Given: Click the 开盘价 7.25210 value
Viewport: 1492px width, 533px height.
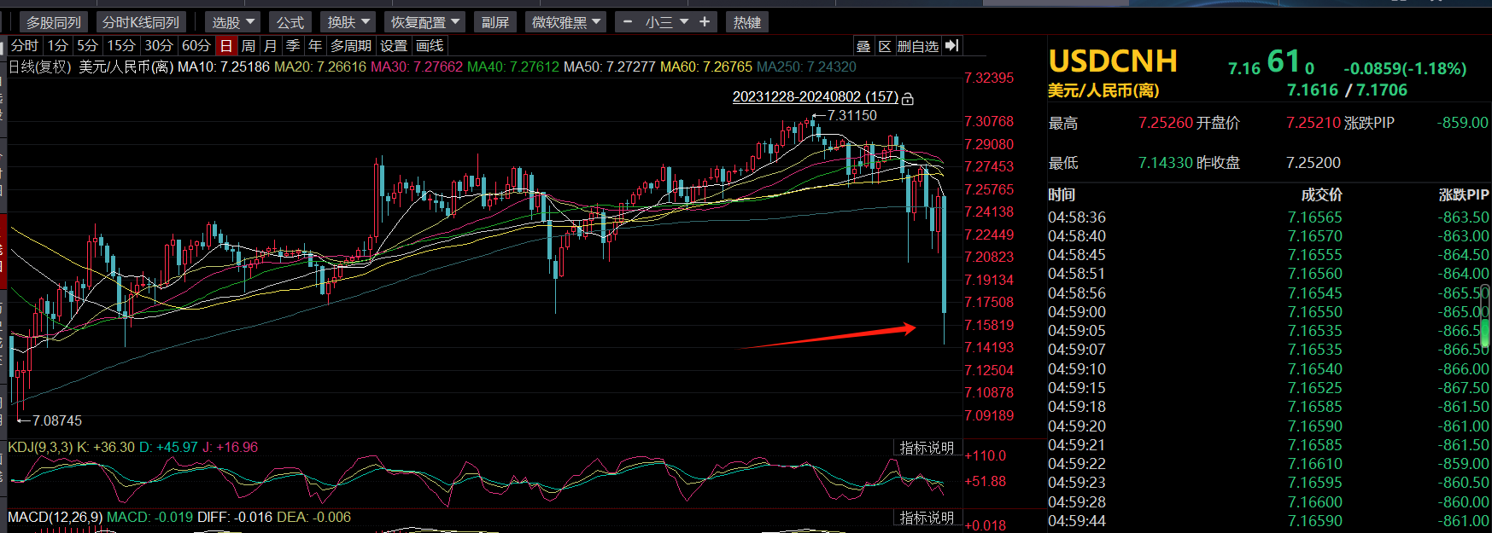Looking at the screenshot, I should click(1314, 123).
